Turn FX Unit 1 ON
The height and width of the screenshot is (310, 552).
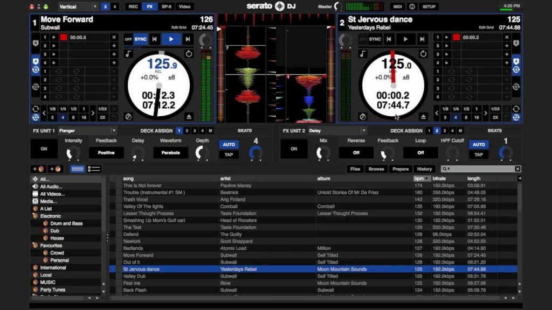[44, 149]
